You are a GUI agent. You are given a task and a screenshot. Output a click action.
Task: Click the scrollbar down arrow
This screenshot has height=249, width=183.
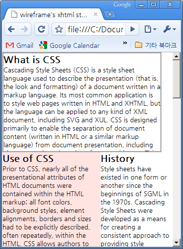tap(176, 243)
